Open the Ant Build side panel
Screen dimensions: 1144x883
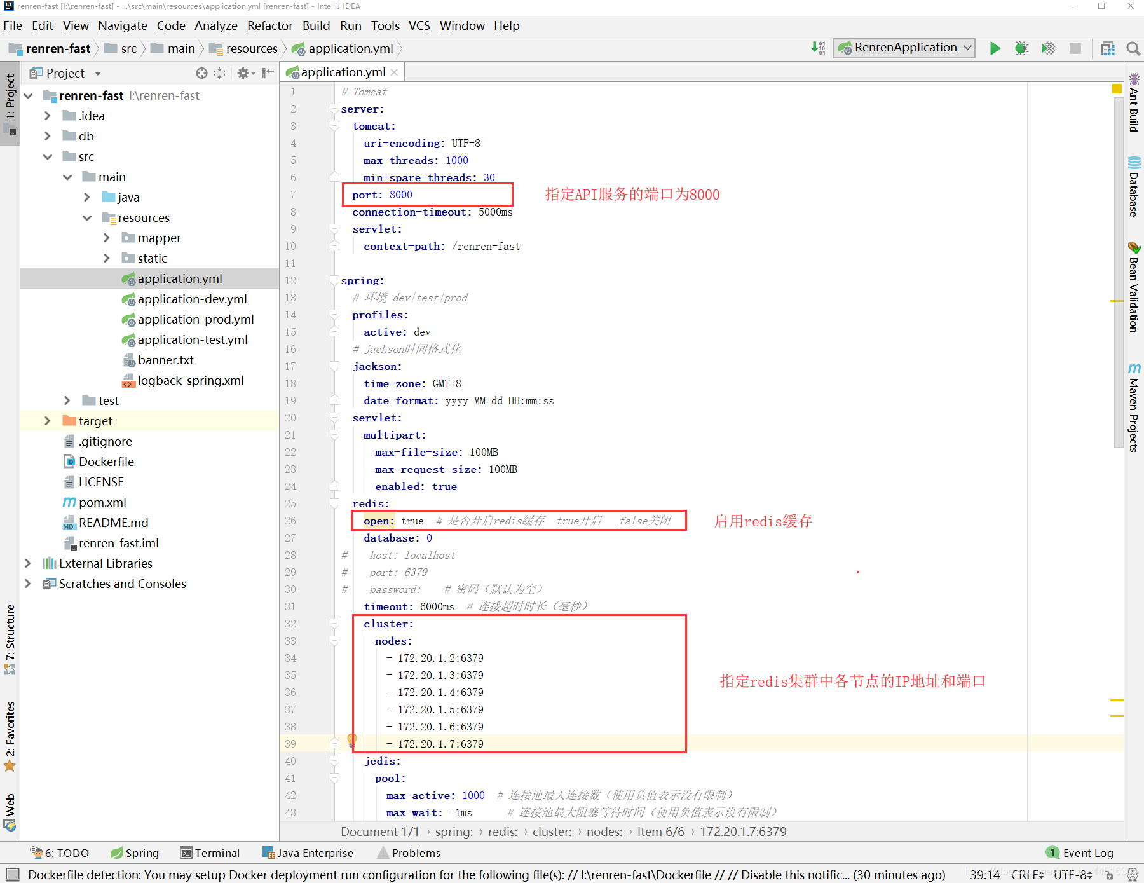(x=1134, y=102)
